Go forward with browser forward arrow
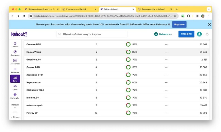The height and width of the screenshot is (132, 221). (x=18, y=16)
